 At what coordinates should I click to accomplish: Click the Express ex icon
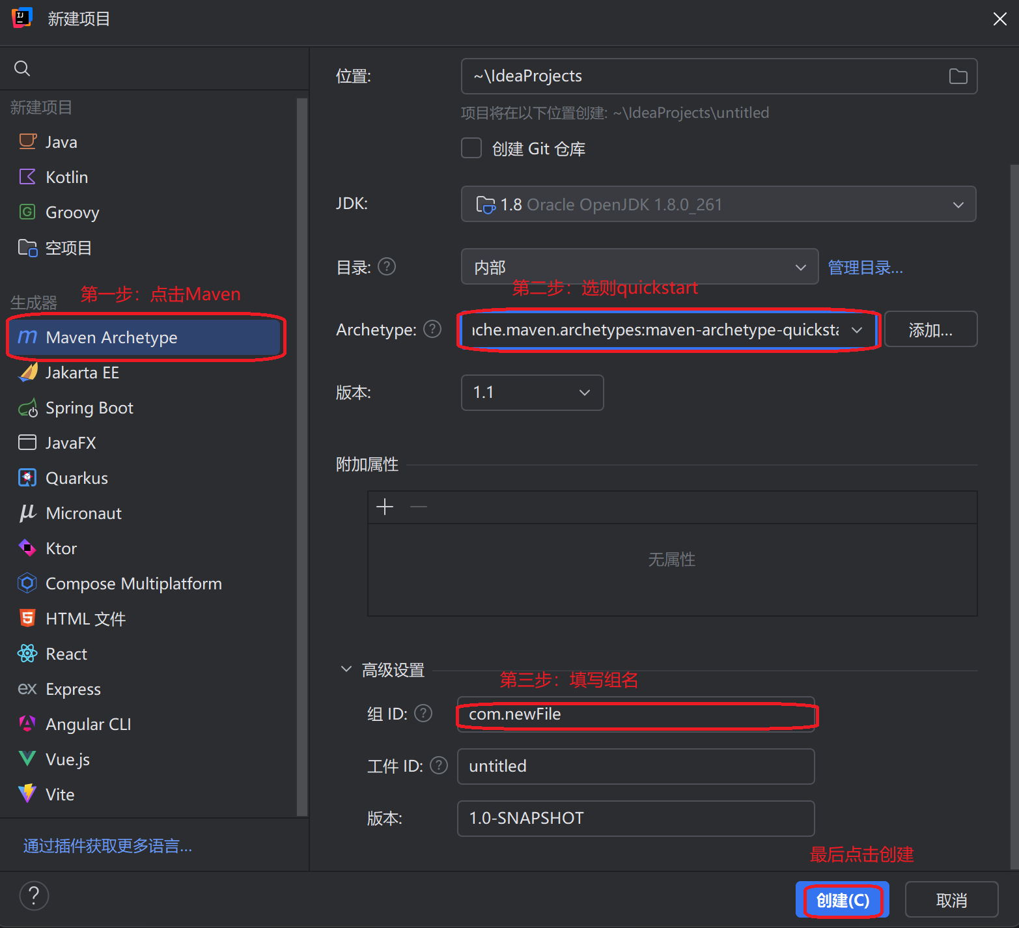[27, 688]
